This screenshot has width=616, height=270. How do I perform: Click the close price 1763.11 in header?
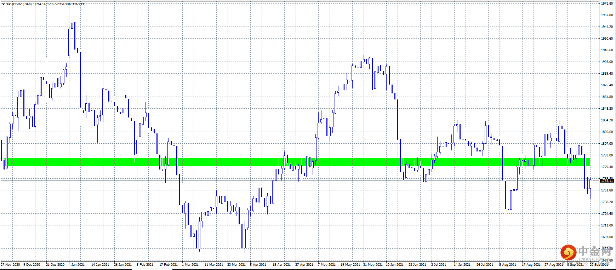79,4
